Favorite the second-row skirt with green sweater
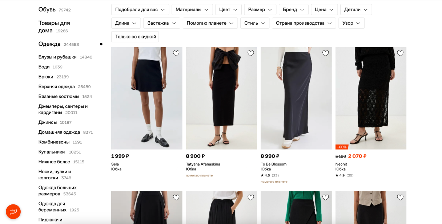 click(x=325, y=197)
